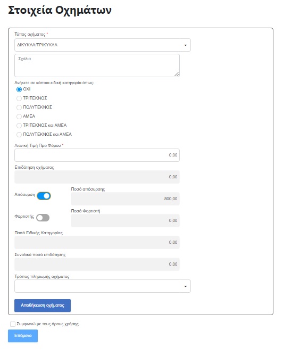This screenshot has width=292, height=354.
Task: Check Συμφωνώ με τους όρους χρήσης
Action: 13,324
